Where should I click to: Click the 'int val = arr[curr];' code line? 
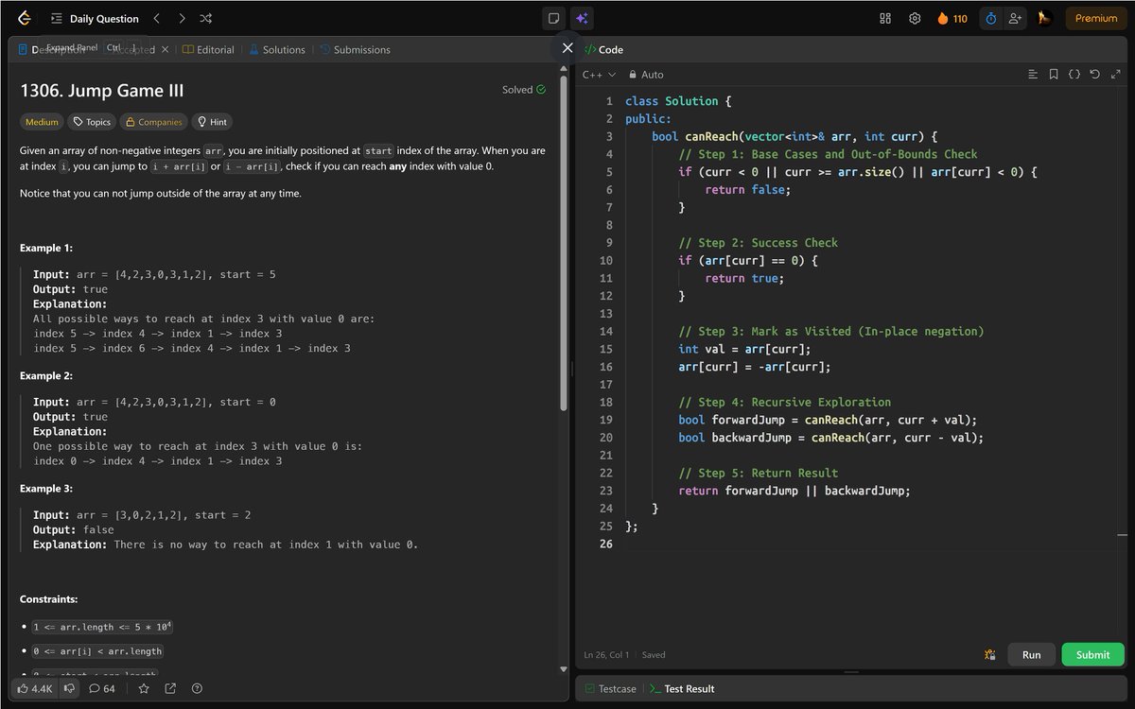(x=744, y=349)
